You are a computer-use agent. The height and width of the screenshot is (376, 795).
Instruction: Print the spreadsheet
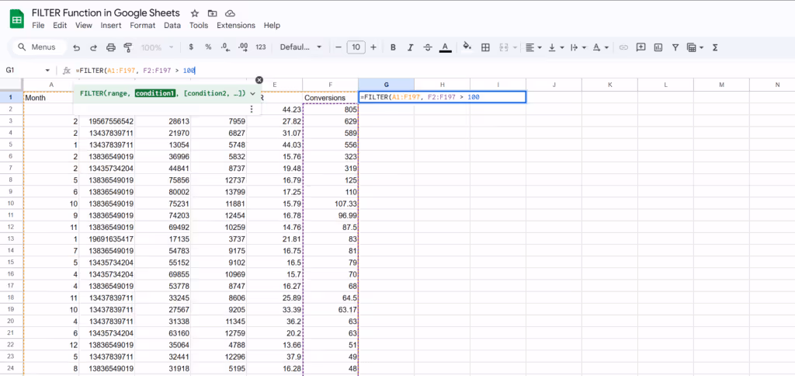(111, 47)
